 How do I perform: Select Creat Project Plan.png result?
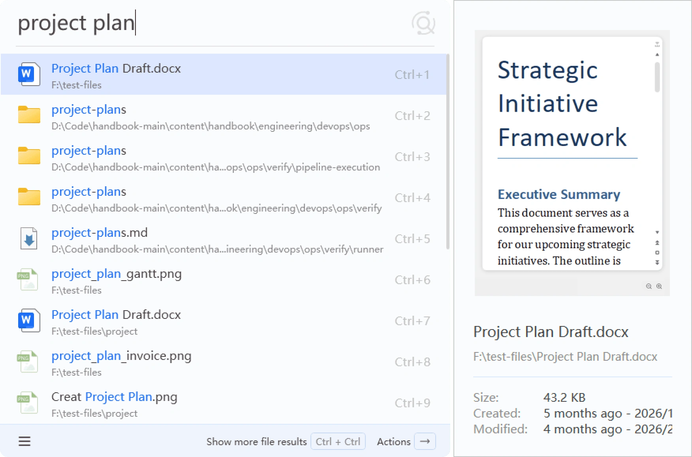coord(224,403)
